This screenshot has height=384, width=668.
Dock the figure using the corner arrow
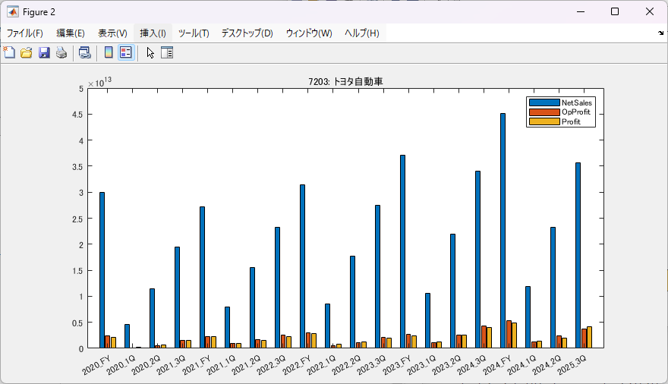(x=660, y=33)
